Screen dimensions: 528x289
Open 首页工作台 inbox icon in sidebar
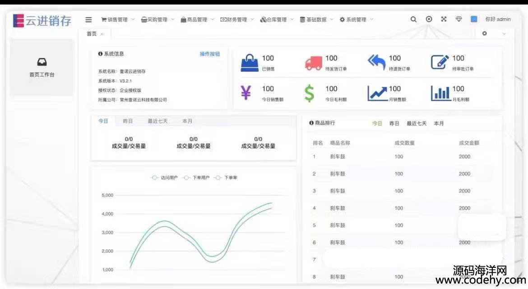click(42, 62)
